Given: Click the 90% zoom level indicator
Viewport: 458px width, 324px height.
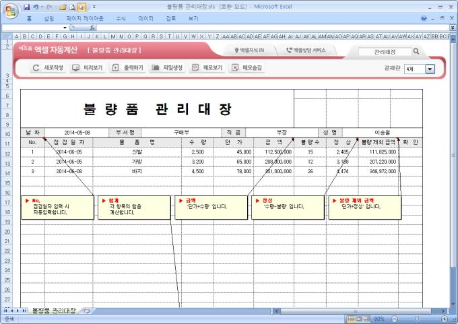Looking at the screenshot, I should point(379,319).
